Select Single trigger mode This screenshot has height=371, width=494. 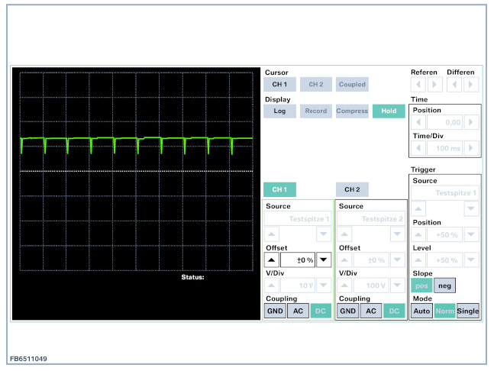pyautogui.click(x=468, y=311)
